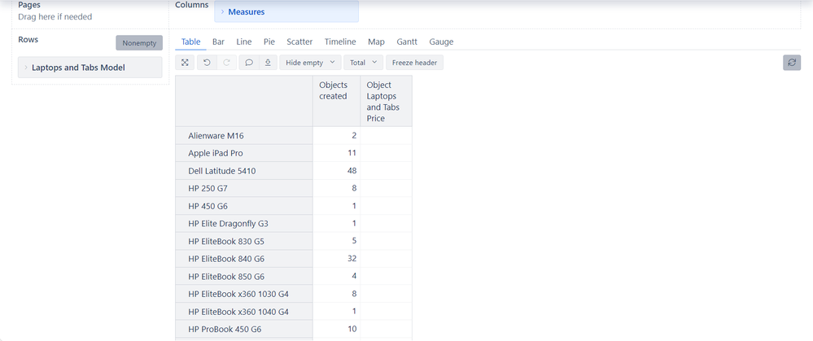Click the undo arrow icon
Image resolution: width=813 pixels, height=341 pixels.
(x=207, y=63)
